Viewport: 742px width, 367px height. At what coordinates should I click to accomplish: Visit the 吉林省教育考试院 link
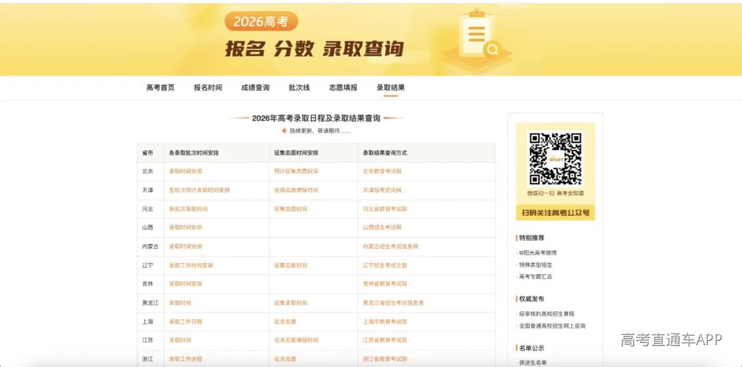coord(385,284)
